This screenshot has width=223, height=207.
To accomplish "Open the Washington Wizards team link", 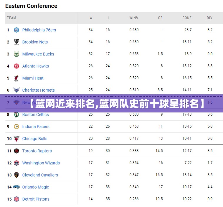I will pyautogui.click(x=41, y=163).
